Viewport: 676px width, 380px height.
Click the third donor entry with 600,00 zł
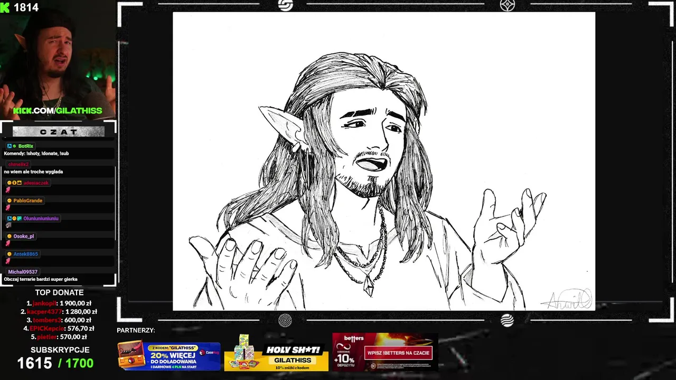pyautogui.click(x=59, y=320)
